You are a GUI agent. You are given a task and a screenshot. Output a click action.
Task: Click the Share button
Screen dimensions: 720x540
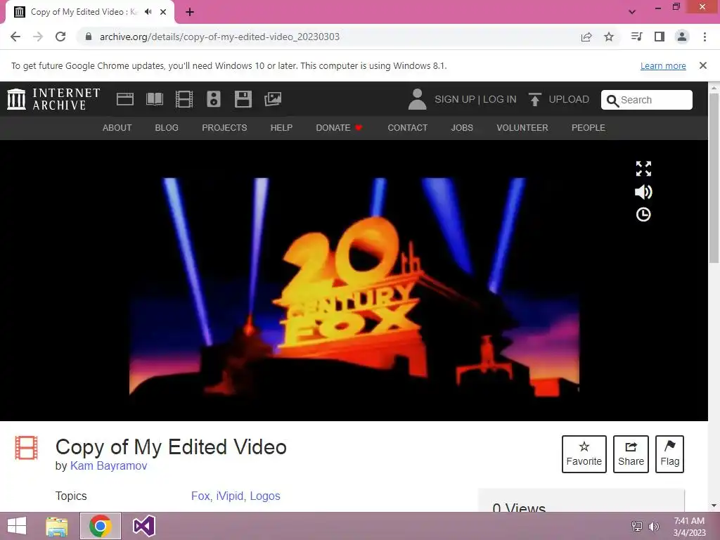[x=631, y=454]
